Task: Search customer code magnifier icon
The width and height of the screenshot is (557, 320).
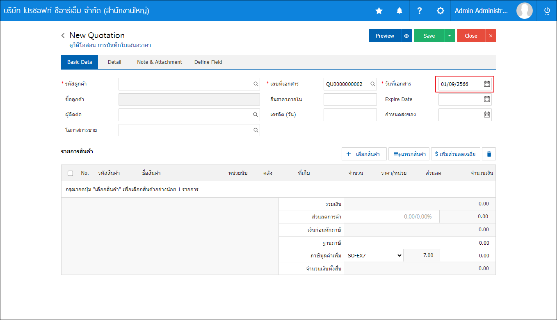Action: coord(256,84)
